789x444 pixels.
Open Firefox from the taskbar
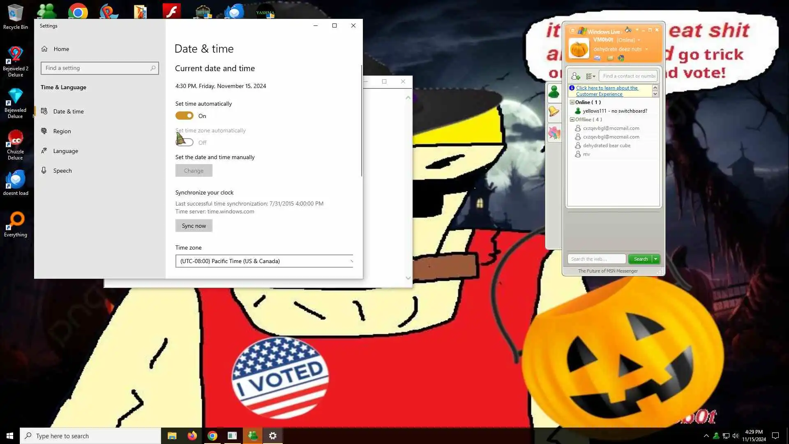coord(192,436)
